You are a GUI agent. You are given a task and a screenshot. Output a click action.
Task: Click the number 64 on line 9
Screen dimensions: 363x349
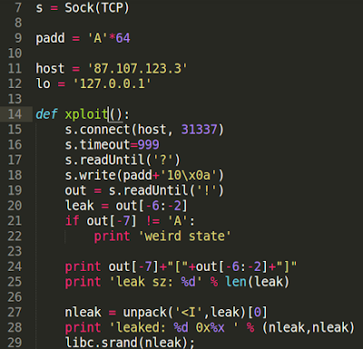123,38
